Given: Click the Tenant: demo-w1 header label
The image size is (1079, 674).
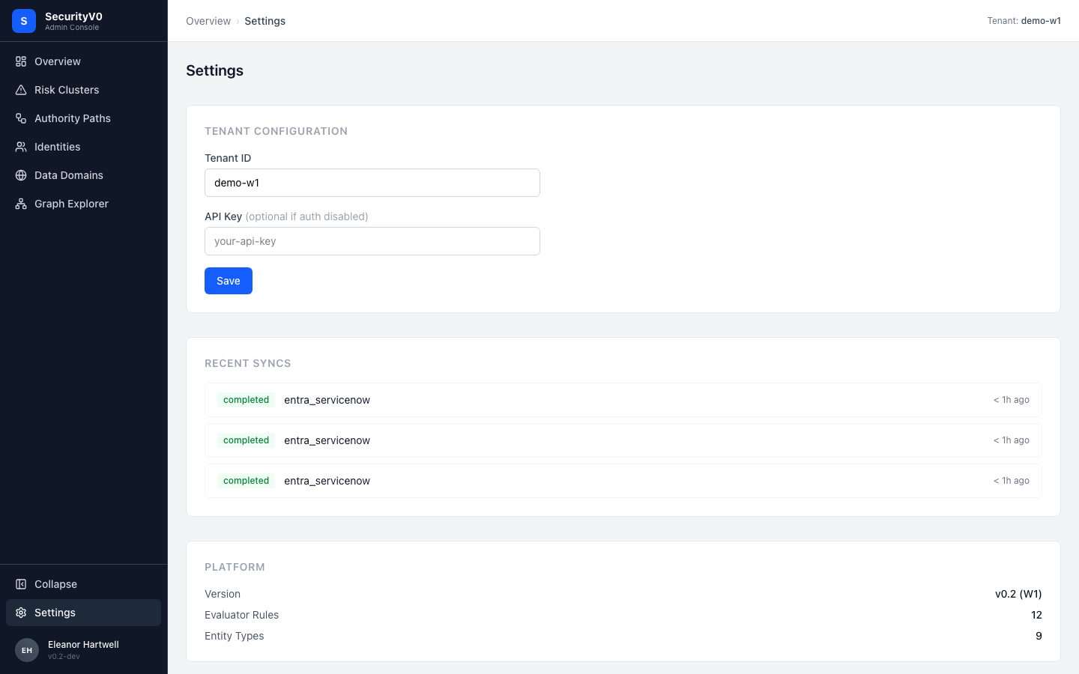Looking at the screenshot, I should pyautogui.click(x=1024, y=21).
